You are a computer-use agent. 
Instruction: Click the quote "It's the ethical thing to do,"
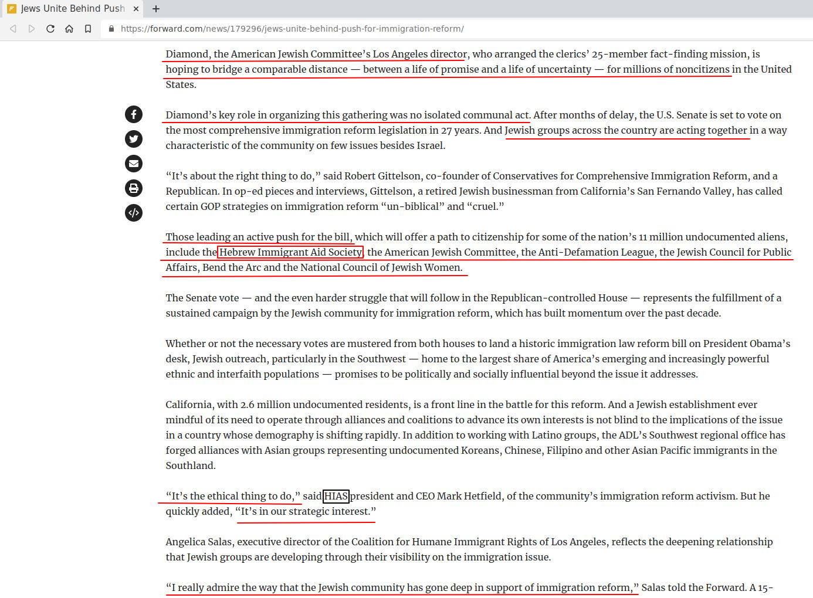coord(233,496)
